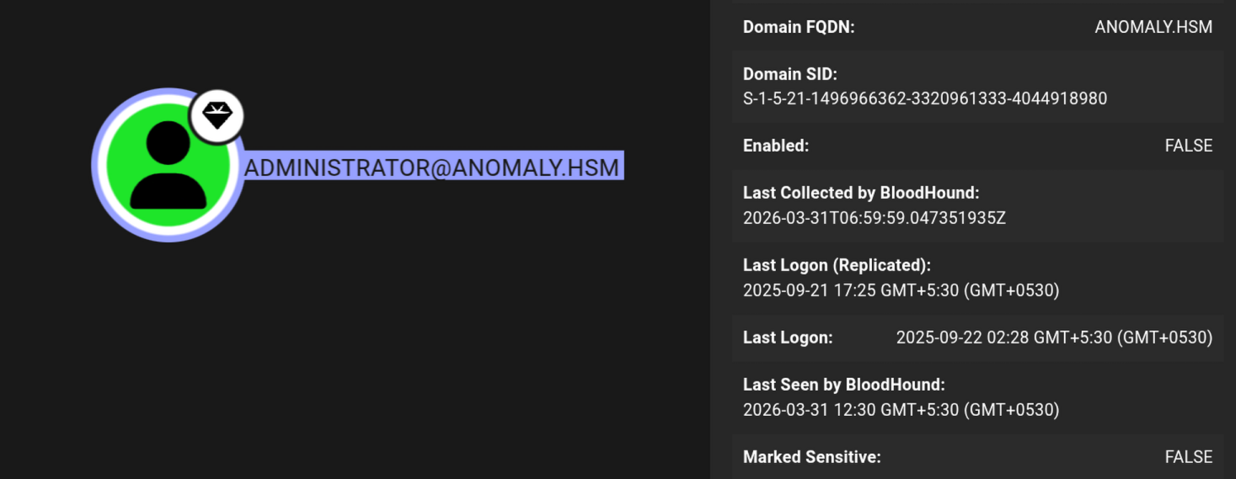Screen dimensions: 1236x479
Task: Click the Marked Sensitive property label
Action: 811,457
